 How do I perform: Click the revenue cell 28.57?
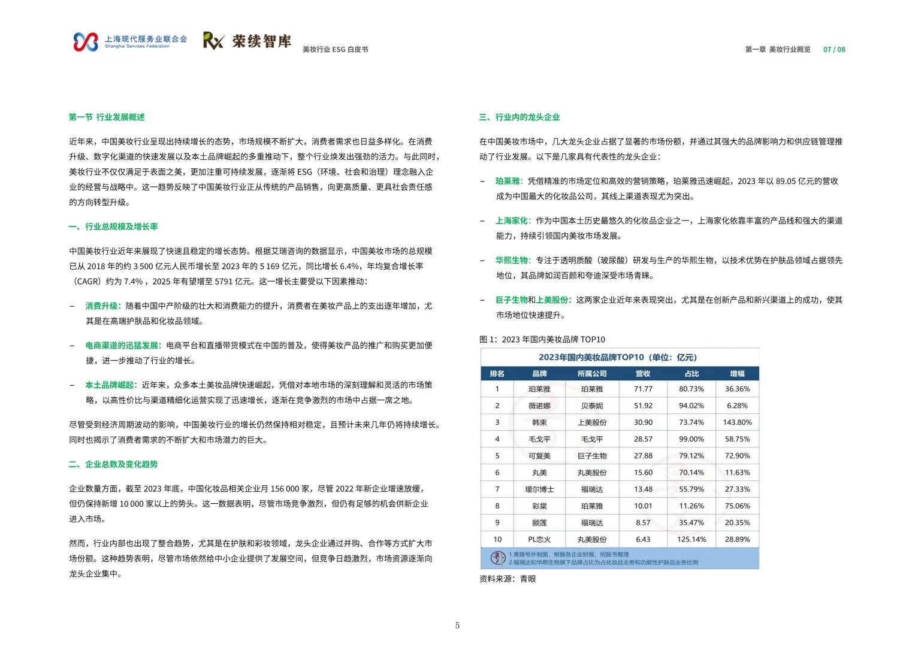(x=643, y=440)
